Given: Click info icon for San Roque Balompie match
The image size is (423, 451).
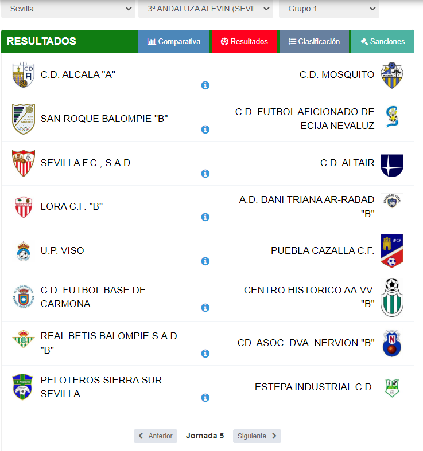Looking at the screenshot, I should (205, 130).
